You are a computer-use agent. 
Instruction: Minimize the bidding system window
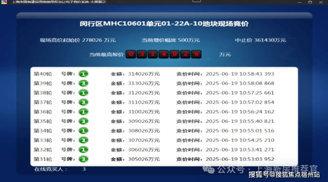(300, 2)
